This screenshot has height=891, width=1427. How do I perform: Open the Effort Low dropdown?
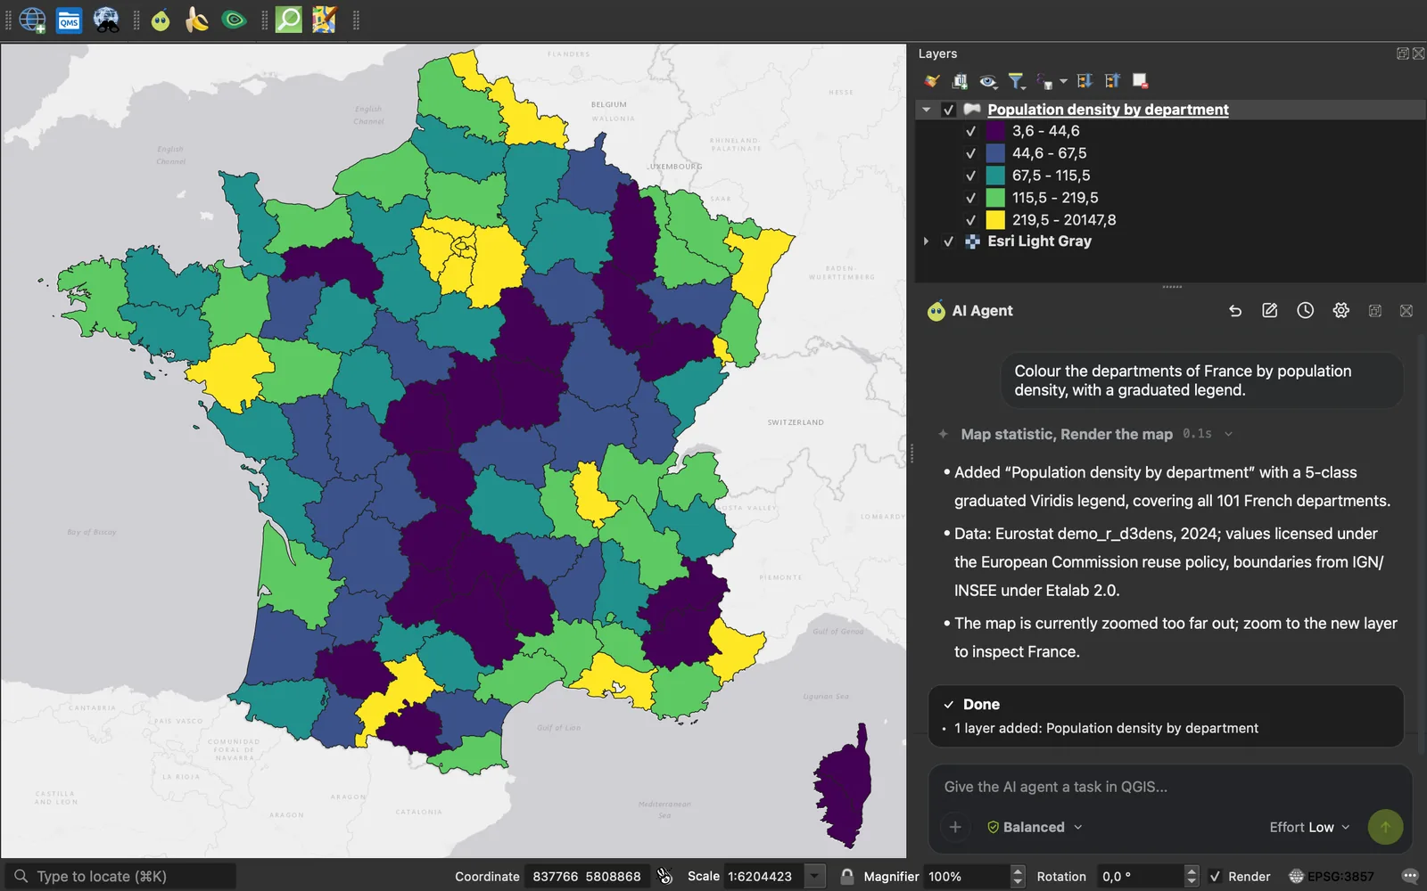[x=1309, y=827]
